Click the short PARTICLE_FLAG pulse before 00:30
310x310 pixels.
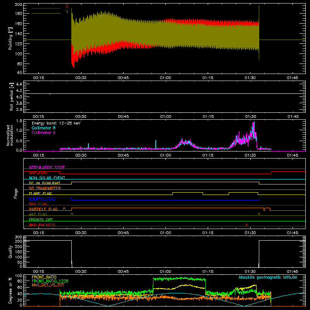click(x=64, y=209)
